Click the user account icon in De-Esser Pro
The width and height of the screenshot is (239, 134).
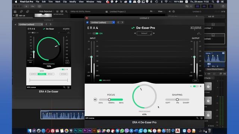point(199,33)
